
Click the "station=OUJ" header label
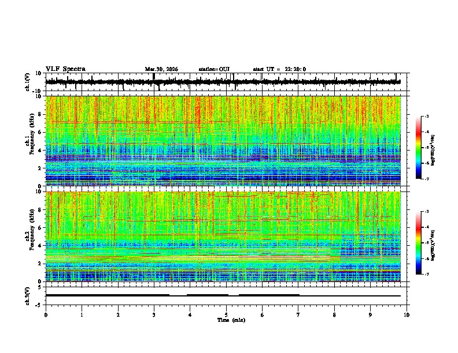pos(214,69)
